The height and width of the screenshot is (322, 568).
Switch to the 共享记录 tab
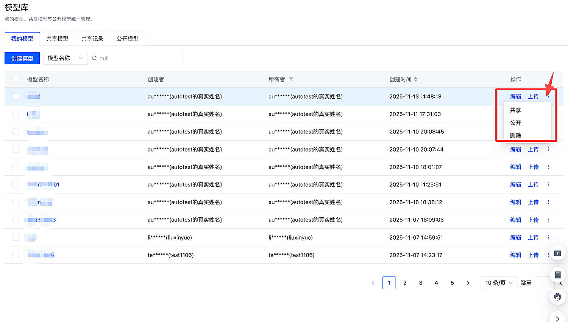(92, 39)
